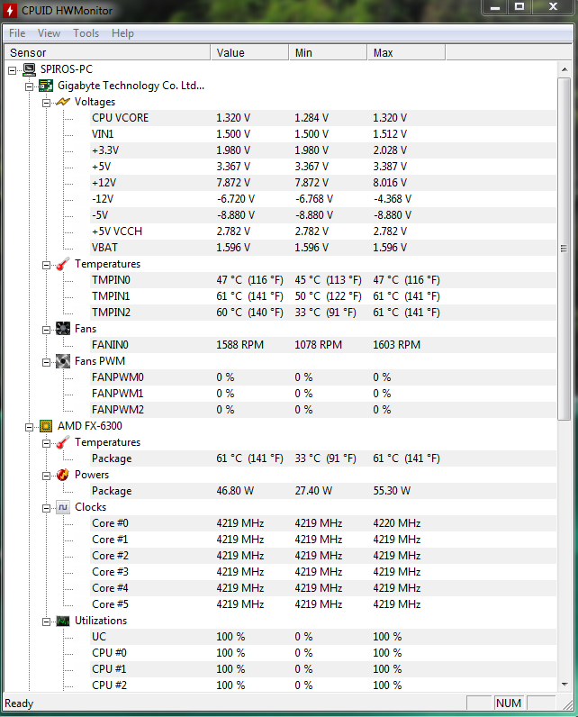Image resolution: width=578 pixels, height=717 pixels.
Task: Select the CPU #2 utilization row
Action: tap(323, 685)
